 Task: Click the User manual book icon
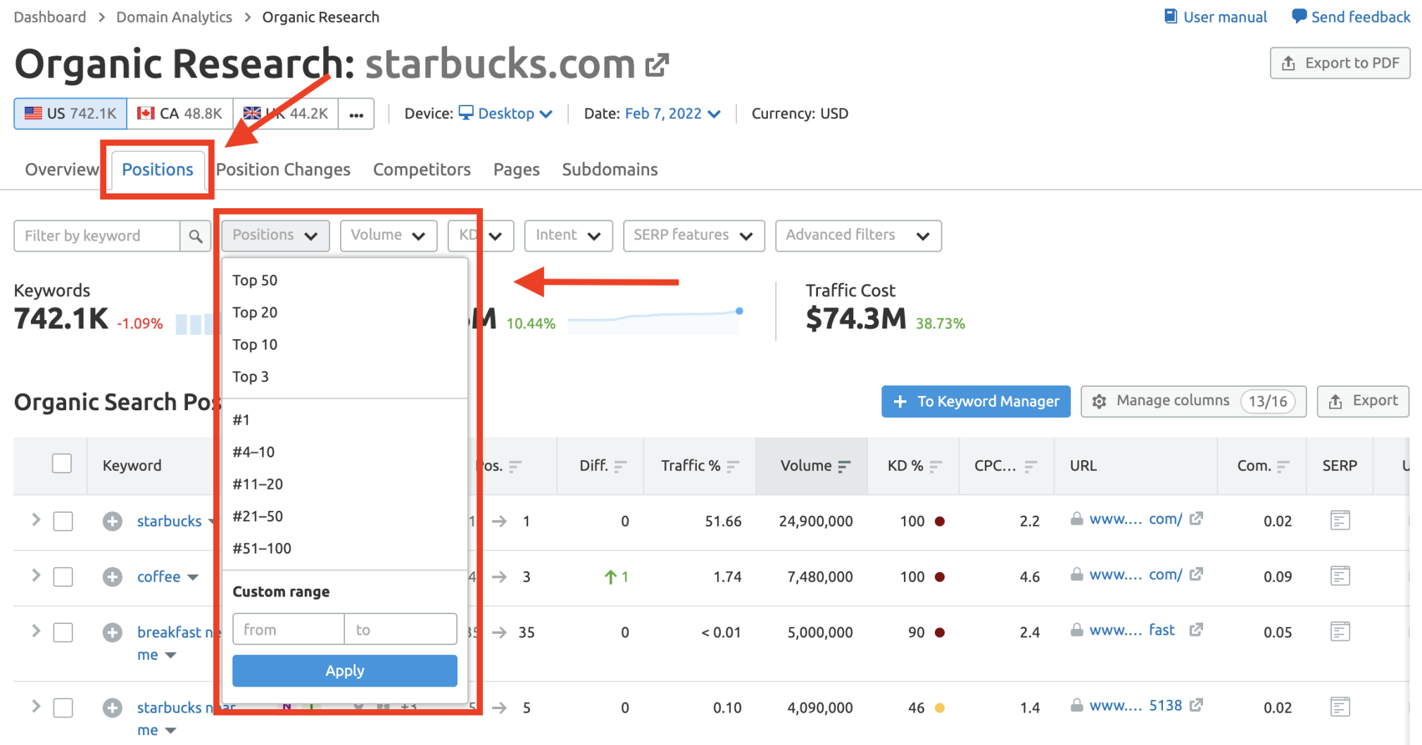click(x=1171, y=16)
